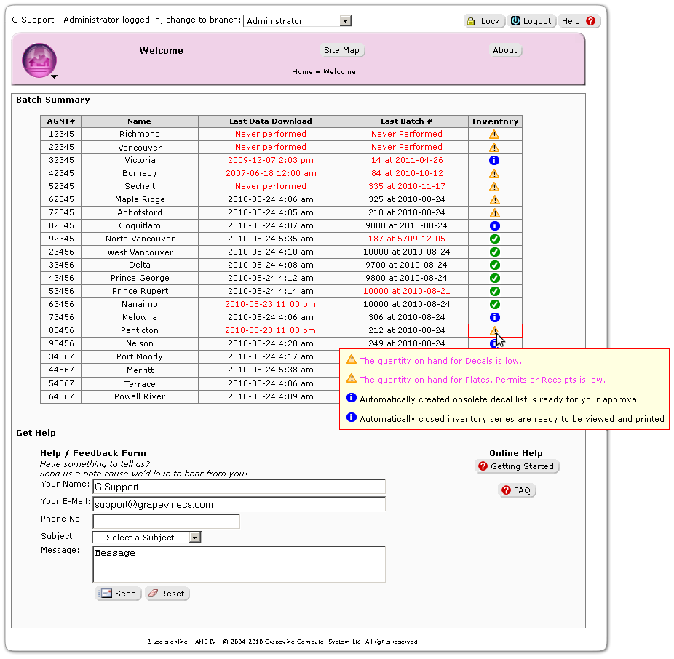674x659 pixels.
Task: Click the Last Data Download column header
Action: point(271,121)
